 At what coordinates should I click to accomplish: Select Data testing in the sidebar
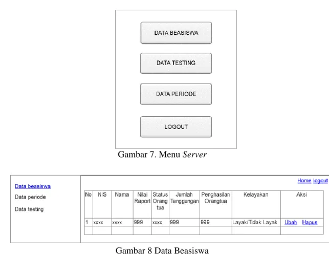tap(29, 209)
